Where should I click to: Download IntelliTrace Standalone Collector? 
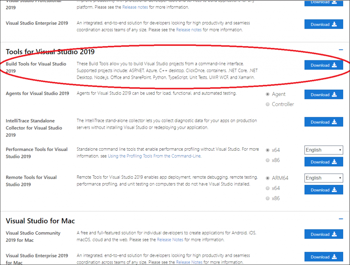(324, 122)
